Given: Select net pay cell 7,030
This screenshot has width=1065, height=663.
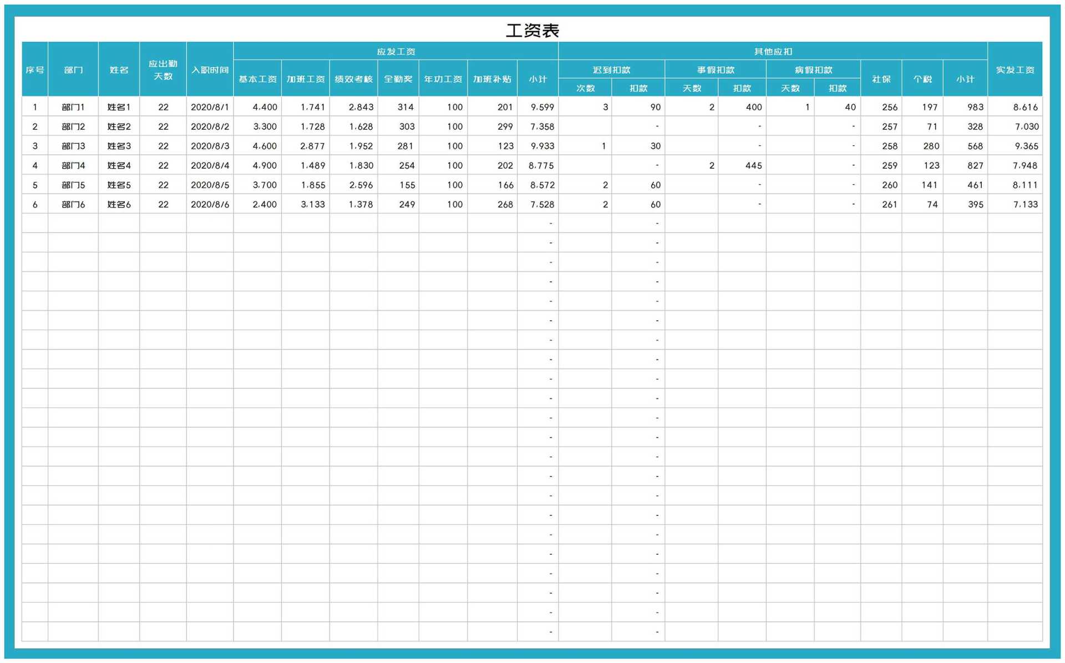Looking at the screenshot, I should (x=1015, y=126).
